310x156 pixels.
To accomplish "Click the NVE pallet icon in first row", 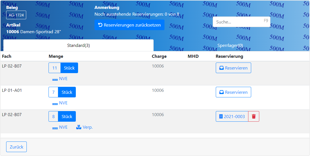I will point(55,79).
